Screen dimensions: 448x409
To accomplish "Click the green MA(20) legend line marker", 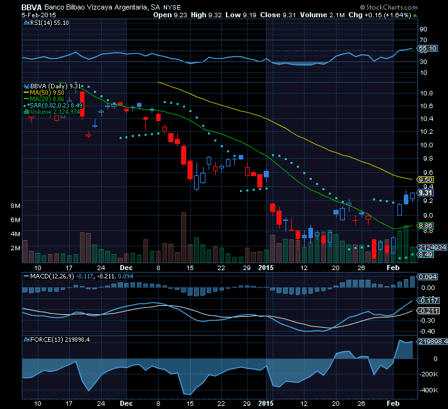I will tap(26, 99).
